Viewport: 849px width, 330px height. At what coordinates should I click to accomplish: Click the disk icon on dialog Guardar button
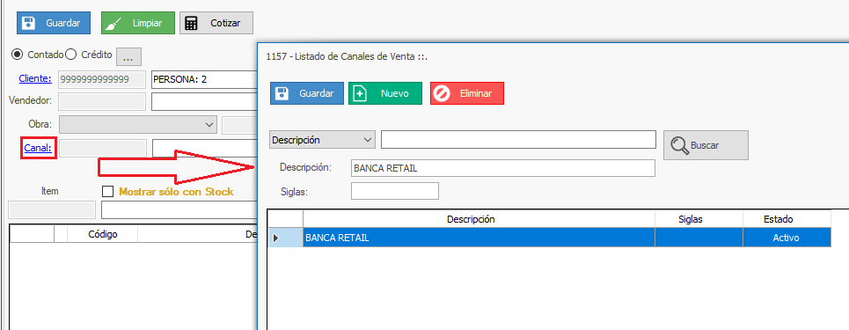[x=282, y=93]
